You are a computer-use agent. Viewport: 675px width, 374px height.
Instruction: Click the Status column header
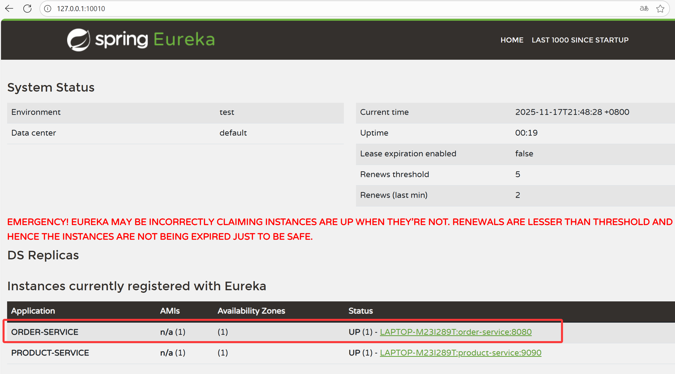tap(360, 311)
